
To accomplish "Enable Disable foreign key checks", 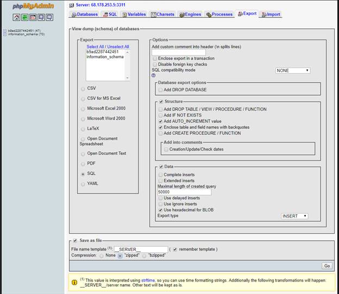I will (x=155, y=65).
